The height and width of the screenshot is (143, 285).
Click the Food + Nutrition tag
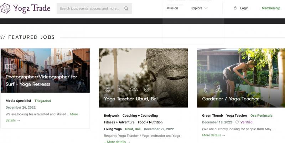(150, 122)
